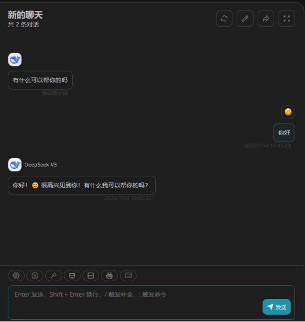
Task: Toggle fullscreen with the expand icon
Action: point(286,19)
